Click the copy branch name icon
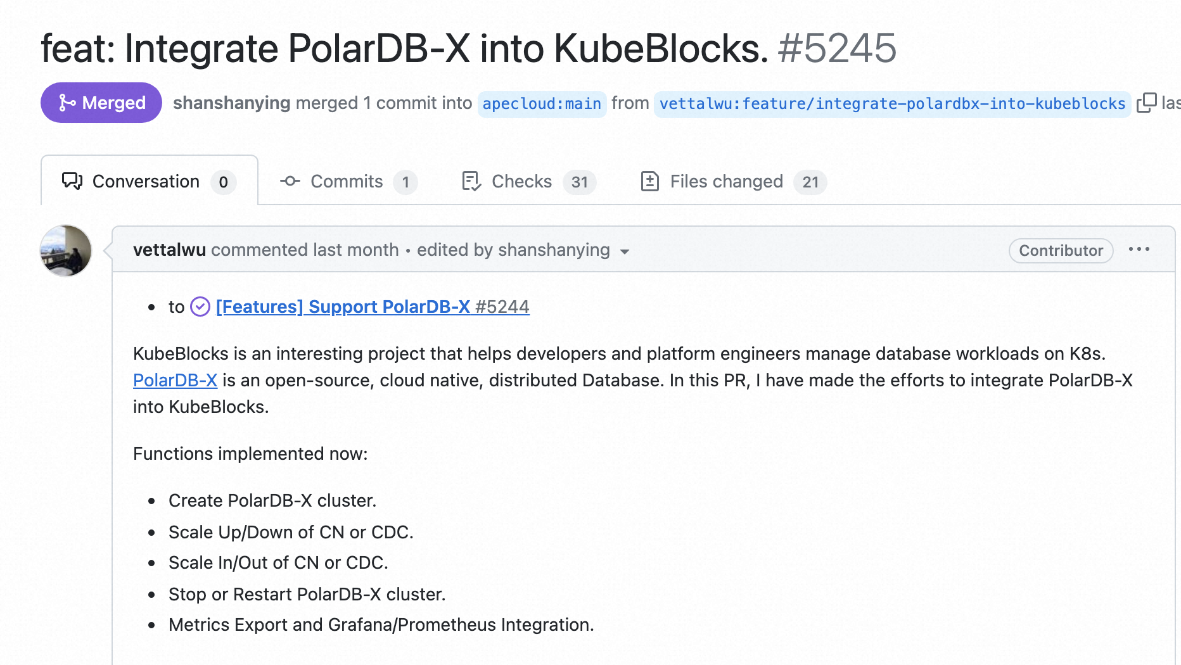This screenshot has width=1181, height=665. [x=1146, y=103]
